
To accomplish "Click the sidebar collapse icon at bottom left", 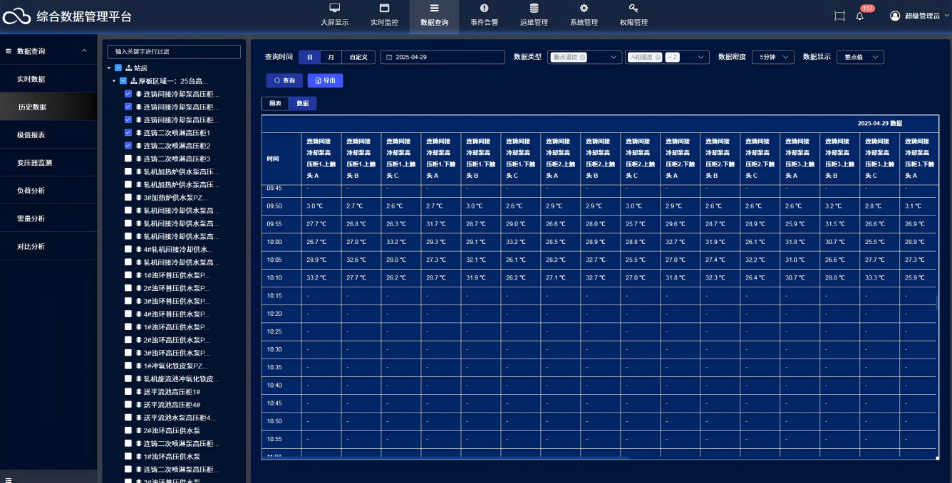I will [9, 479].
